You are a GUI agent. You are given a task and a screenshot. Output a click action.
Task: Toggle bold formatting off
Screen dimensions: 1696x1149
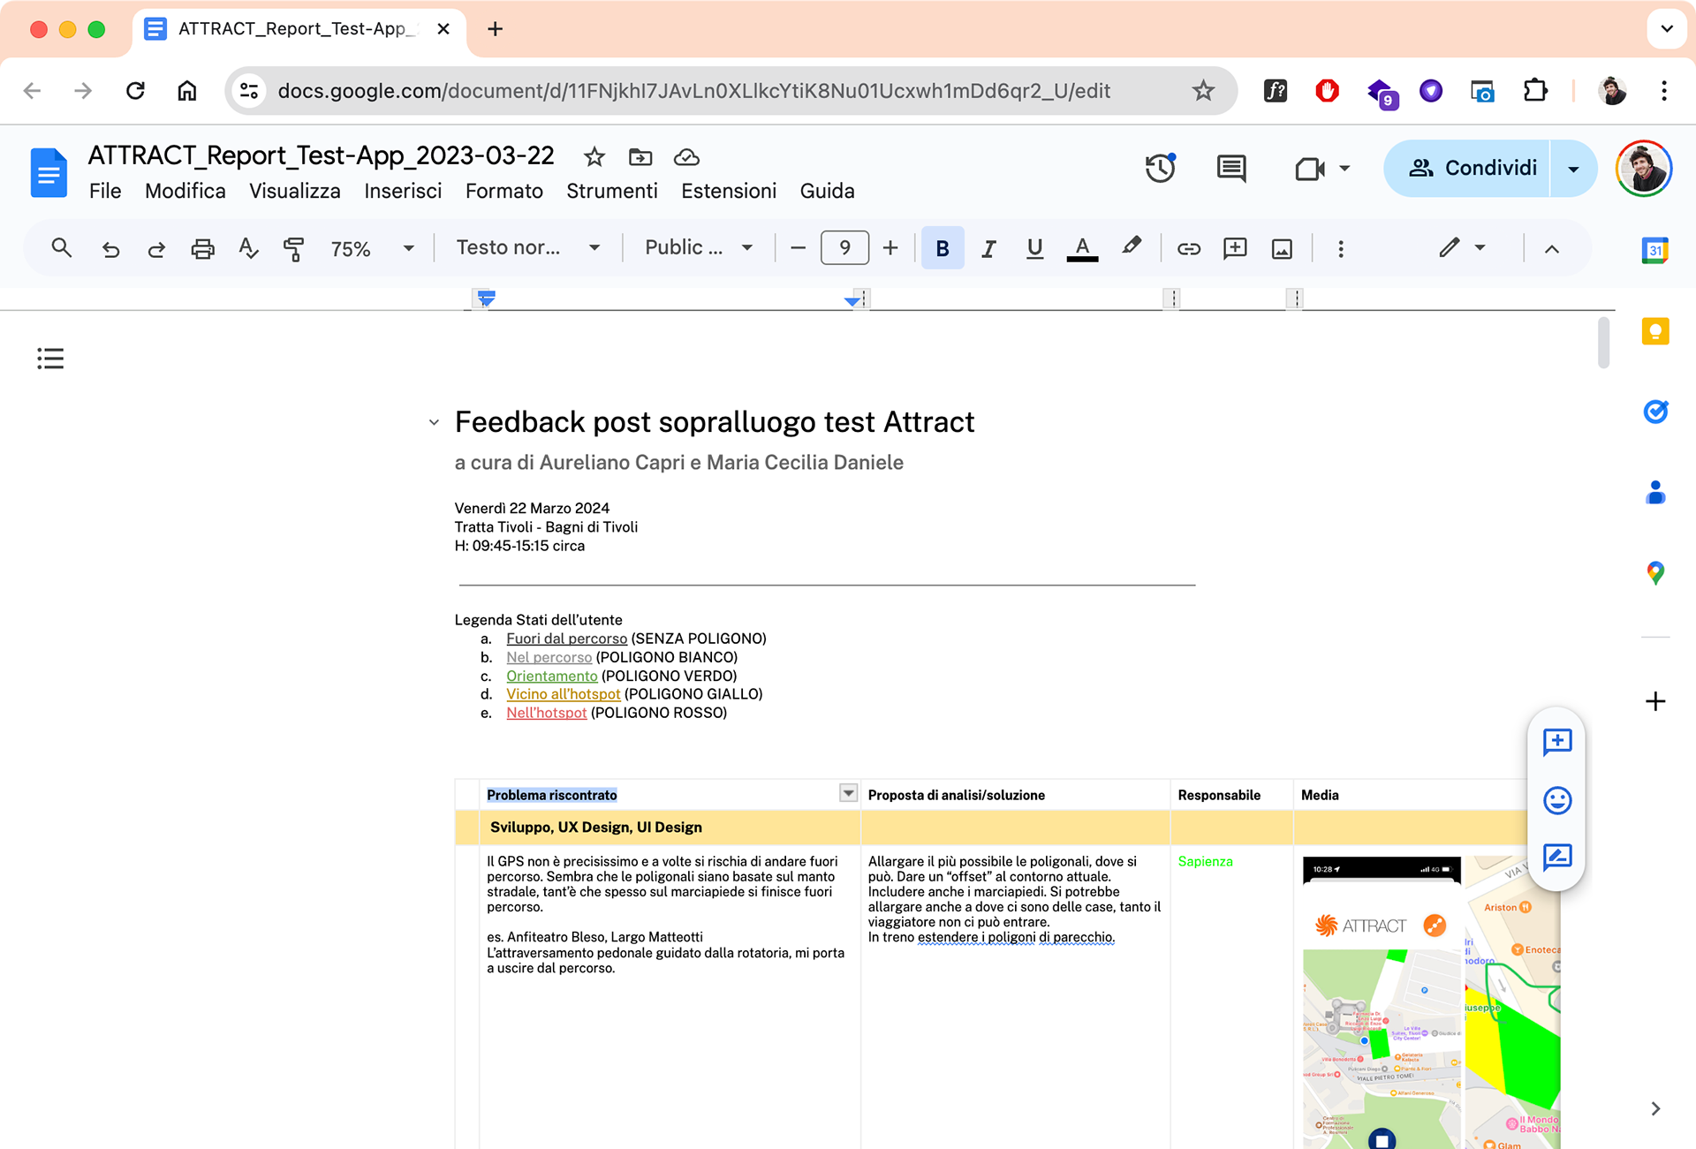942,249
